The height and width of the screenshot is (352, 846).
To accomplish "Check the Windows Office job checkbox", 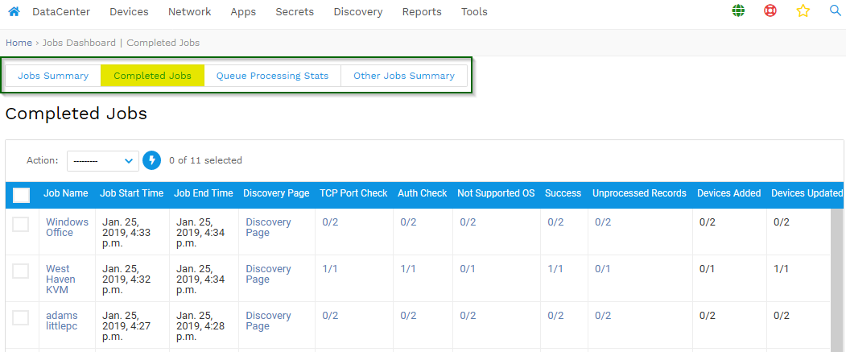I will (20, 224).
